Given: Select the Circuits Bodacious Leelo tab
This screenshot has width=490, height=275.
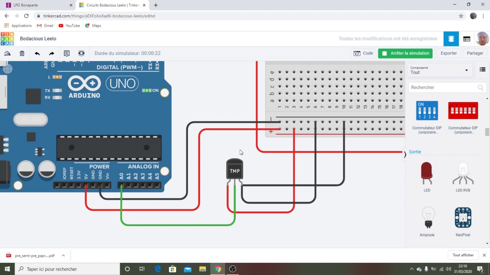Looking at the screenshot, I should point(112,5).
